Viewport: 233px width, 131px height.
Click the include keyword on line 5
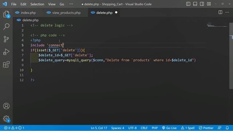click(x=37, y=45)
